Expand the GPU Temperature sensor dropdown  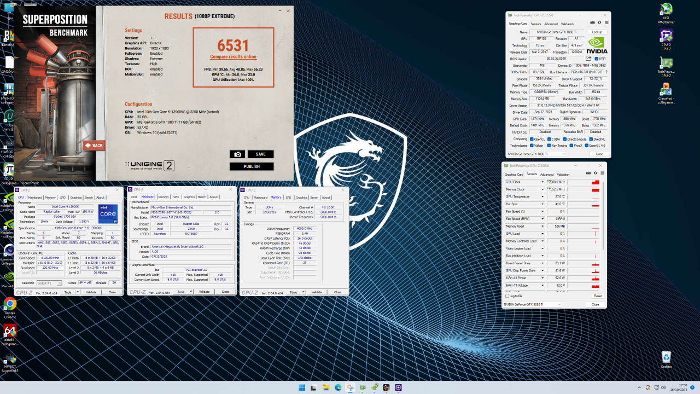(543, 196)
